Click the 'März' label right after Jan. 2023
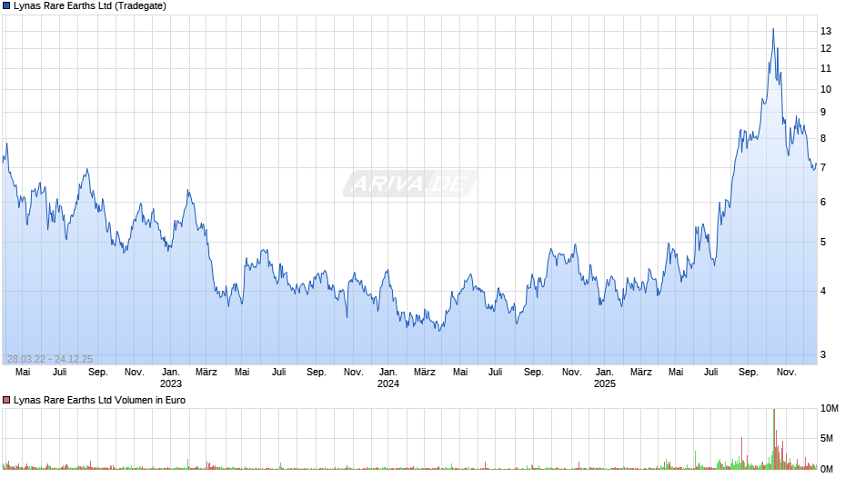 (x=206, y=373)
